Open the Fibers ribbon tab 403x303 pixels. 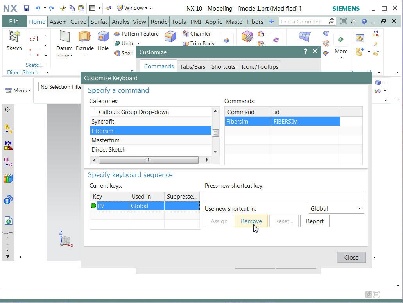(x=255, y=22)
